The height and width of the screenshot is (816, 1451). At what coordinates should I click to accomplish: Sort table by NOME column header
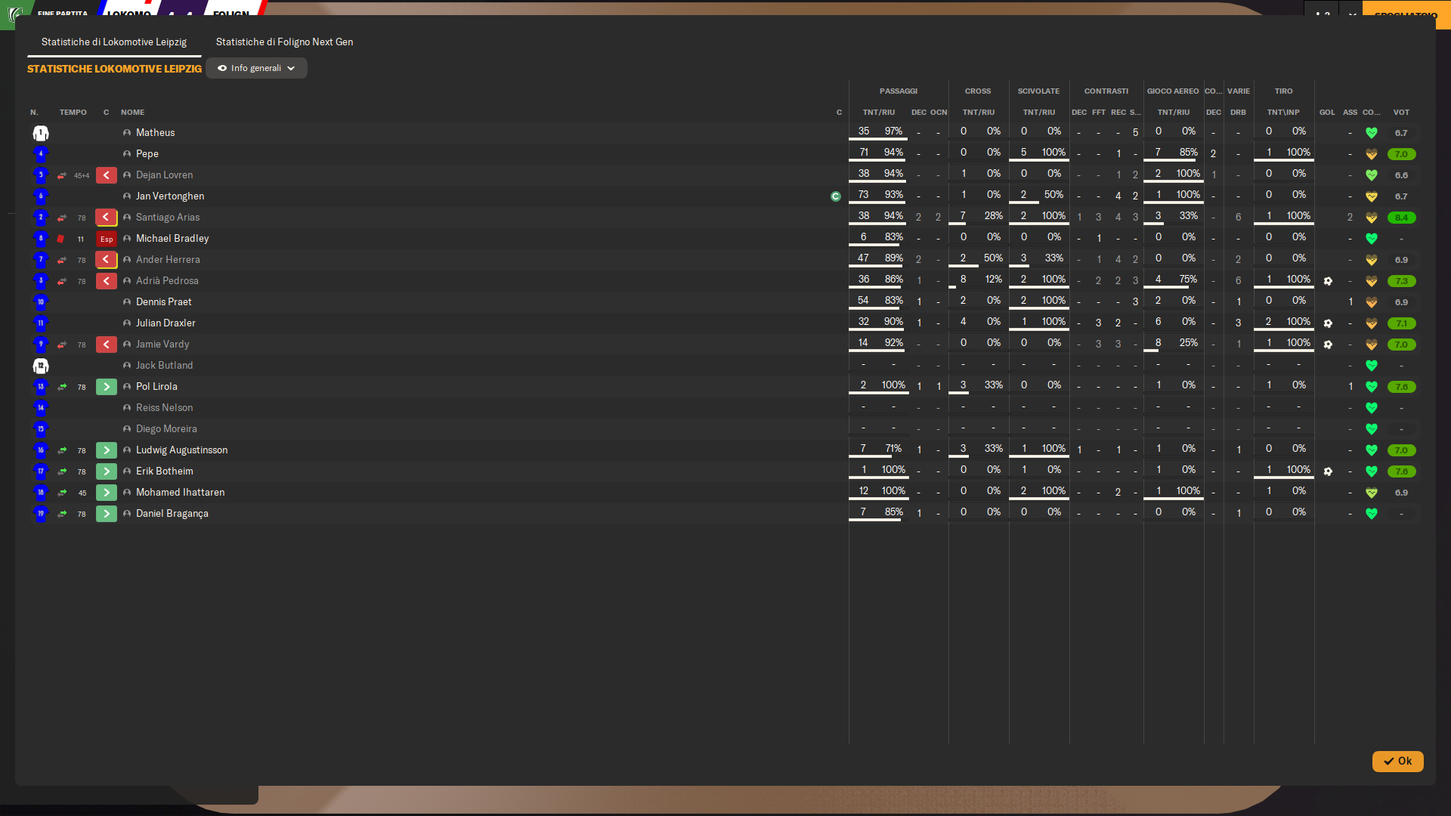(x=132, y=113)
